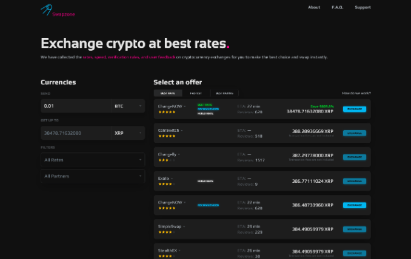Open the About page

click(314, 7)
